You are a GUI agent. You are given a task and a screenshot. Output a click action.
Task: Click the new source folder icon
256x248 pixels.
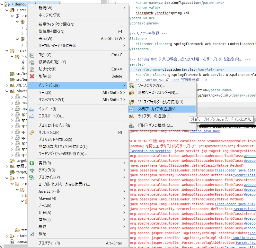(x=131, y=93)
